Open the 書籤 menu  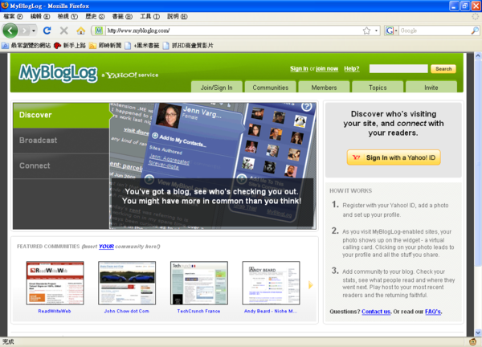122,17
